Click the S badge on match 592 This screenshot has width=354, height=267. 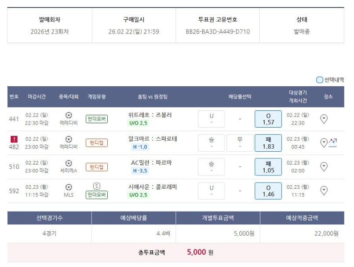97,186
